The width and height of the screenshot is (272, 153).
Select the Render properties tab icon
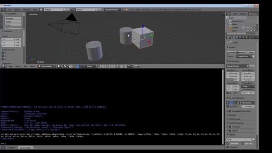234,37
